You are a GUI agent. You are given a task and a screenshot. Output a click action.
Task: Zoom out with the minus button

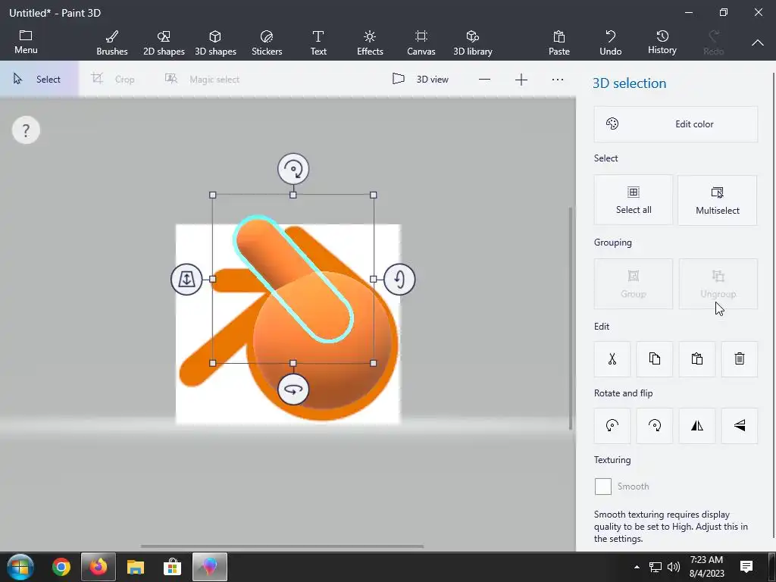(x=484, y=79)
